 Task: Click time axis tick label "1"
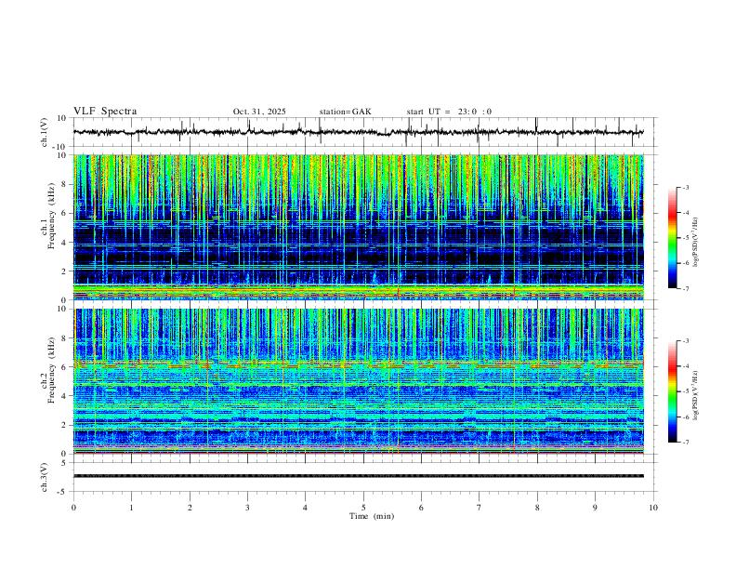(131, 508)
